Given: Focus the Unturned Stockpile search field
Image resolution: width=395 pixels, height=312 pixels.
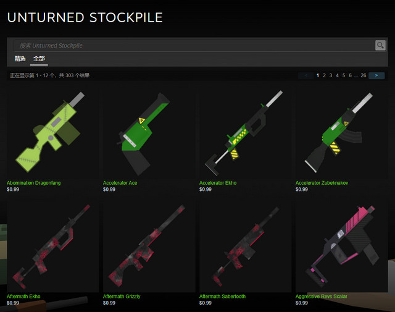Looking at the screenshot, I should 194,45.
